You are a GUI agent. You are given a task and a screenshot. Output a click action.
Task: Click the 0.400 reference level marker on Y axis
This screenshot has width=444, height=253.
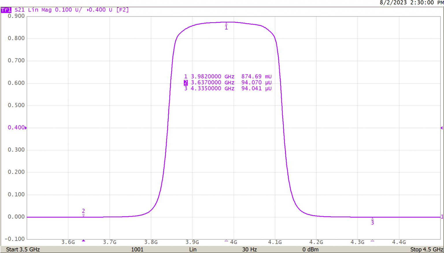tap(16, 127)
